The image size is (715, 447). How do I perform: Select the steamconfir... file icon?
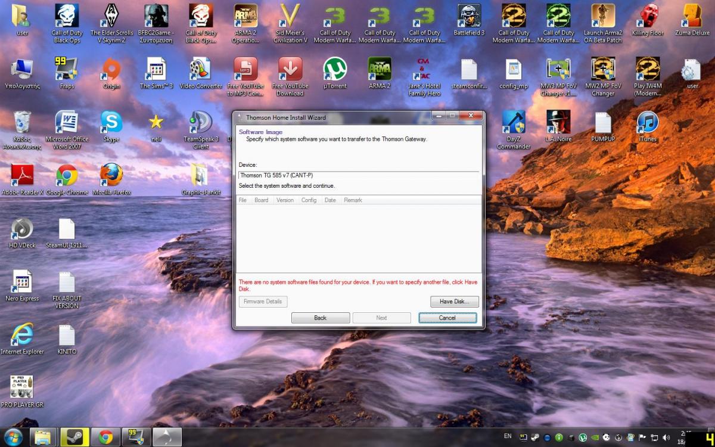tap(469, 73)
